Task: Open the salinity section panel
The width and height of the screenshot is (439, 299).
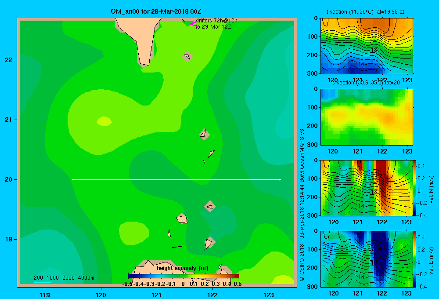Action: point(367,117)
